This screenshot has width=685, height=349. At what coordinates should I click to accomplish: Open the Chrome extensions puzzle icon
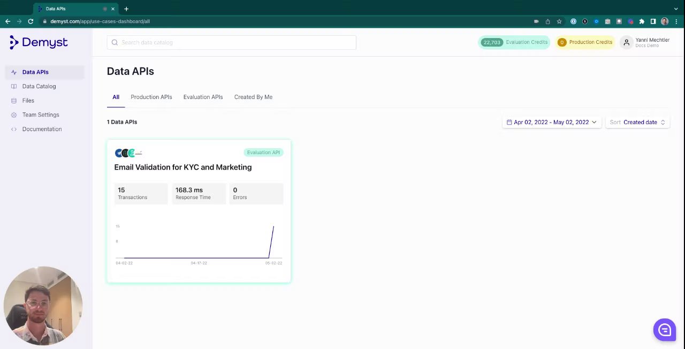click(642, 21)
